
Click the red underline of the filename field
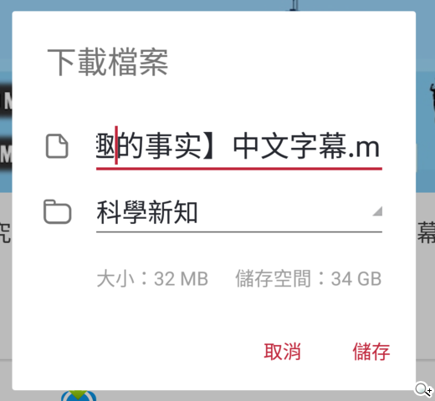tap(239, 169)
